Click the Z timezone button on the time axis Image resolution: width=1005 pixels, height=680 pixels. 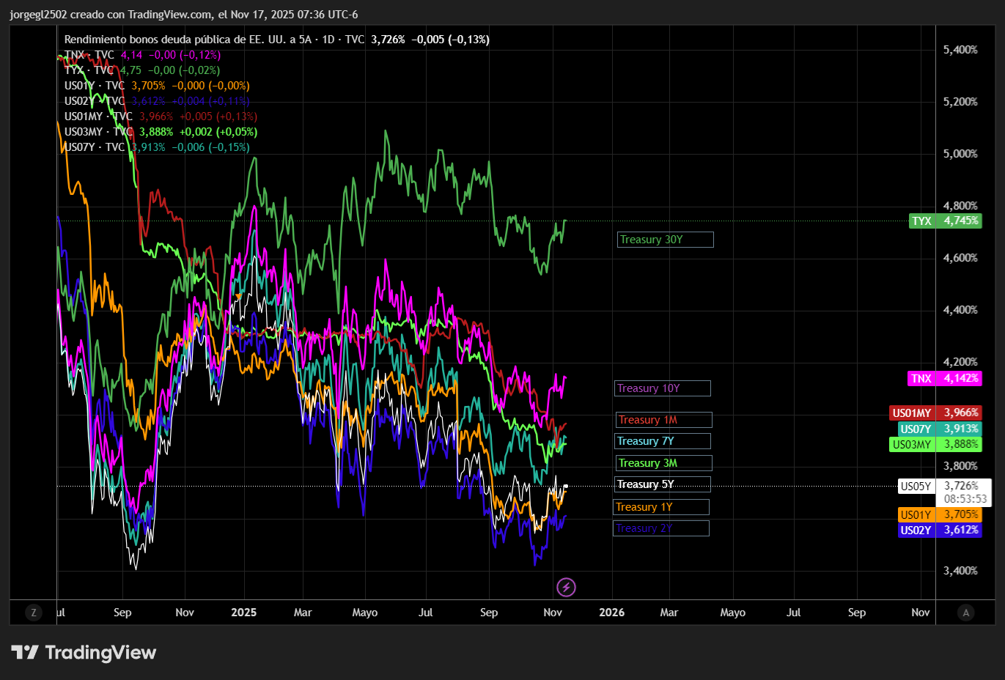34,613
